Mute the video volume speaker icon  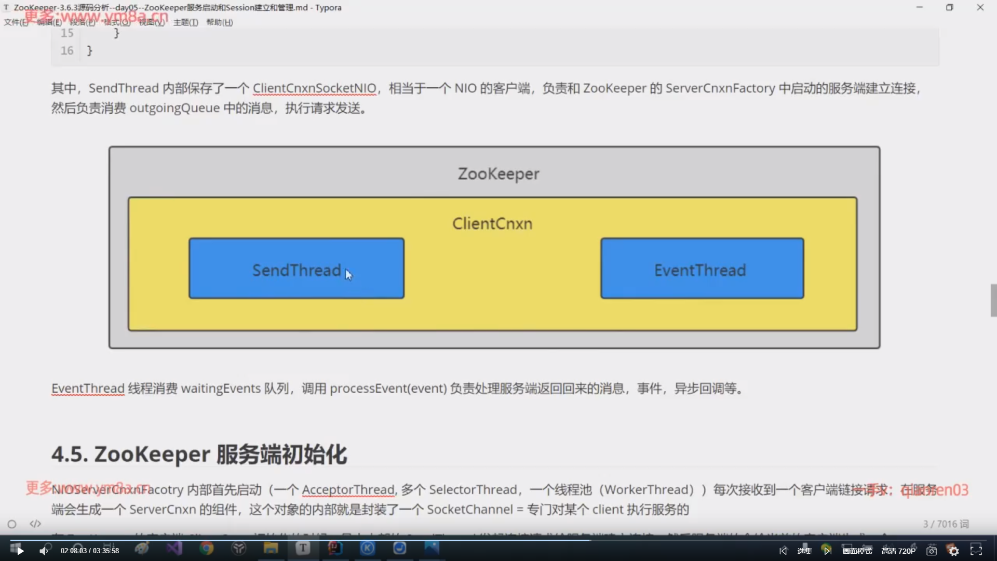click(44, 551)
